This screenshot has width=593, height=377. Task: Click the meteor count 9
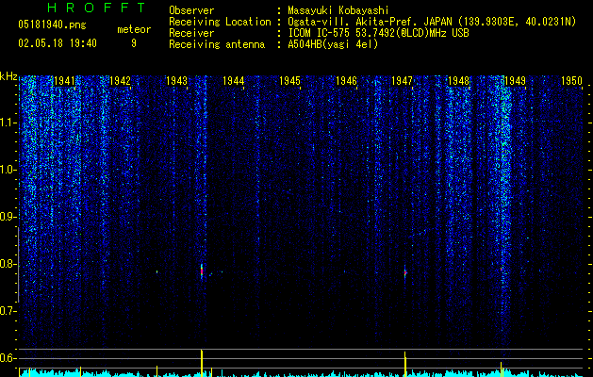[x=134, y=43]
